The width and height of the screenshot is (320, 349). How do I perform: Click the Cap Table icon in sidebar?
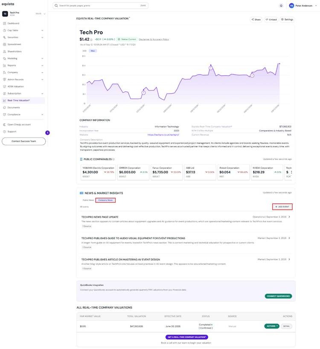(4, 30)
